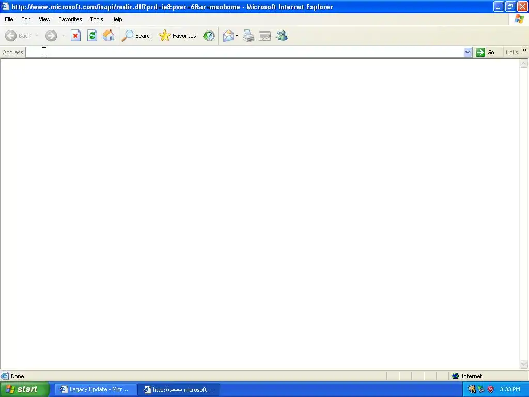
Task: Open the Address bar dropdown list
Action: [468, 52]
